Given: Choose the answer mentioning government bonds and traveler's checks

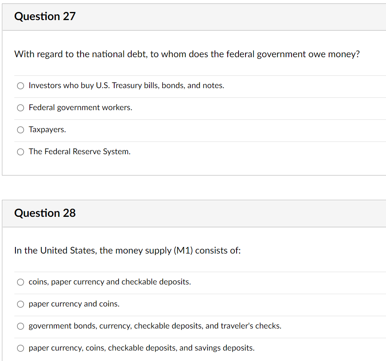Looking at the screenshot, I should 20,326.
